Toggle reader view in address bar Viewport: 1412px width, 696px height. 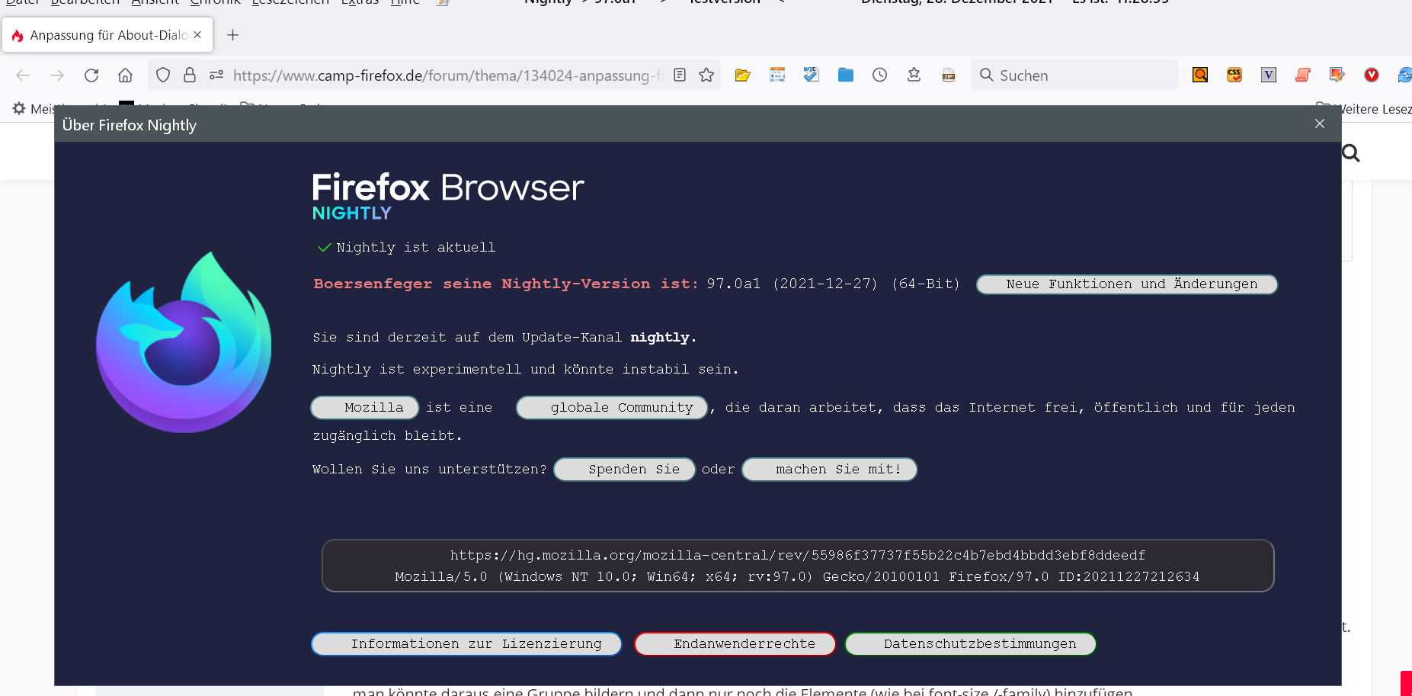coord(680,75)
